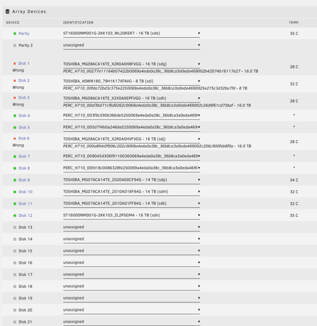Click the green status dot beside Disk 12

pos(15,216)
